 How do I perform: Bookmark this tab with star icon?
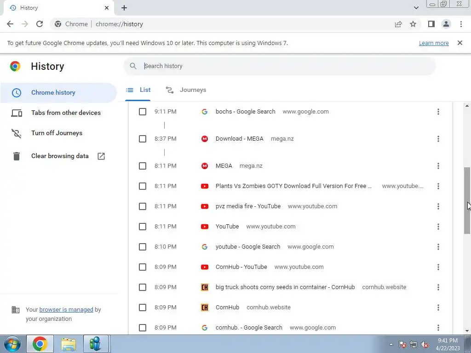413,24
